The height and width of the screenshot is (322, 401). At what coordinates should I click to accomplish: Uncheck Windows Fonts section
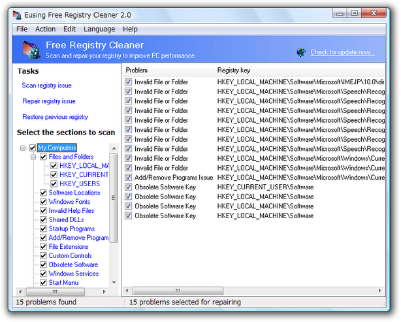tap(43, 202)
